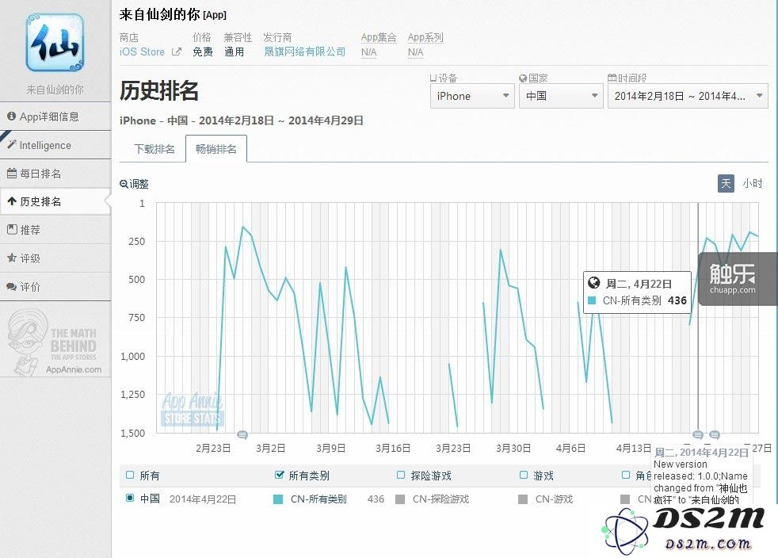The width and height of the screenshot is (778, 558).
Task: Open 评级 ratings sidebar item
Action: pos(55,258)
